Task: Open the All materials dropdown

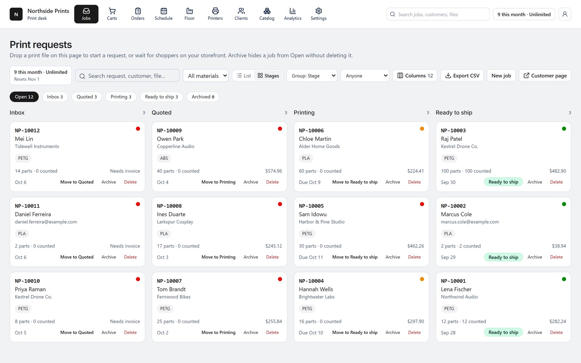Action: click(x=206, y=76)
